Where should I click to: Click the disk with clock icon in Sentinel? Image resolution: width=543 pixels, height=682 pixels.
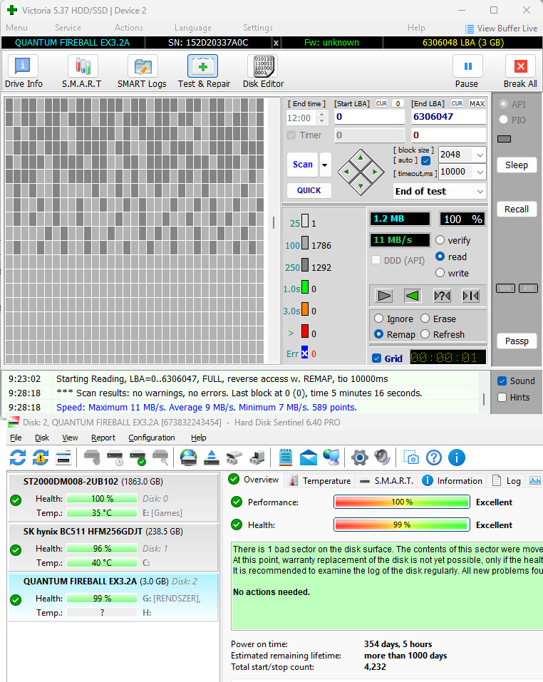[x=115, y=458]
